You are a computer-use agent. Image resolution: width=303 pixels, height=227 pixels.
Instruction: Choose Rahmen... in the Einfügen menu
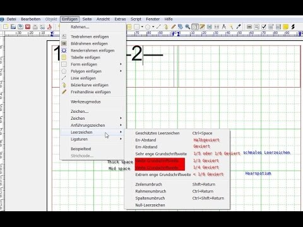(x=92, y=27)
